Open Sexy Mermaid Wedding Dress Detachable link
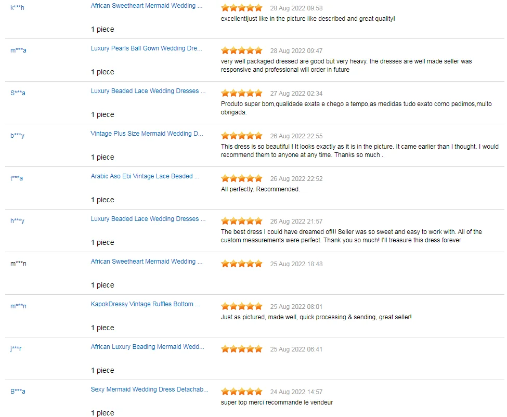Viewport: 507px width, 417px height. coord(150,389)
